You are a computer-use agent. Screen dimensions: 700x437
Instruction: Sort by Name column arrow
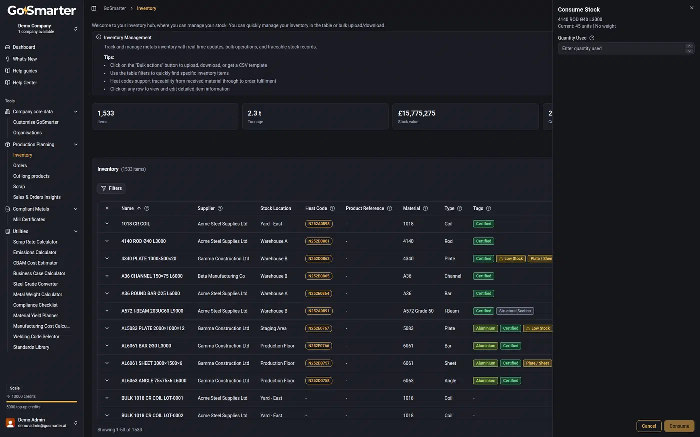[x=139, y=208]
